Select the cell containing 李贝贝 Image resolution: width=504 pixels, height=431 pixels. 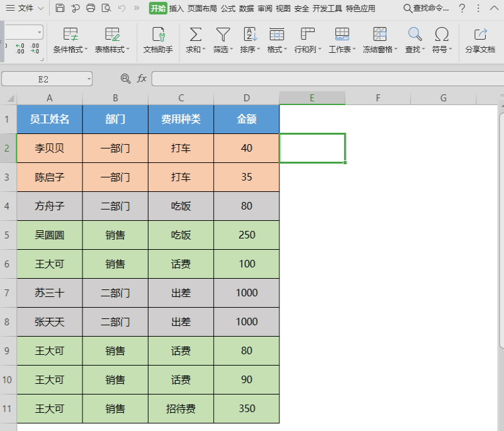click(50, 148)
